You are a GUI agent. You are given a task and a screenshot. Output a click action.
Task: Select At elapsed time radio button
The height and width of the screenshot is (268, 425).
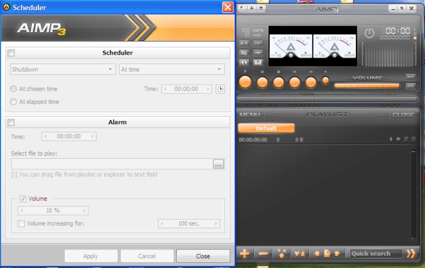pyautogui.click(x=13, y=102)
